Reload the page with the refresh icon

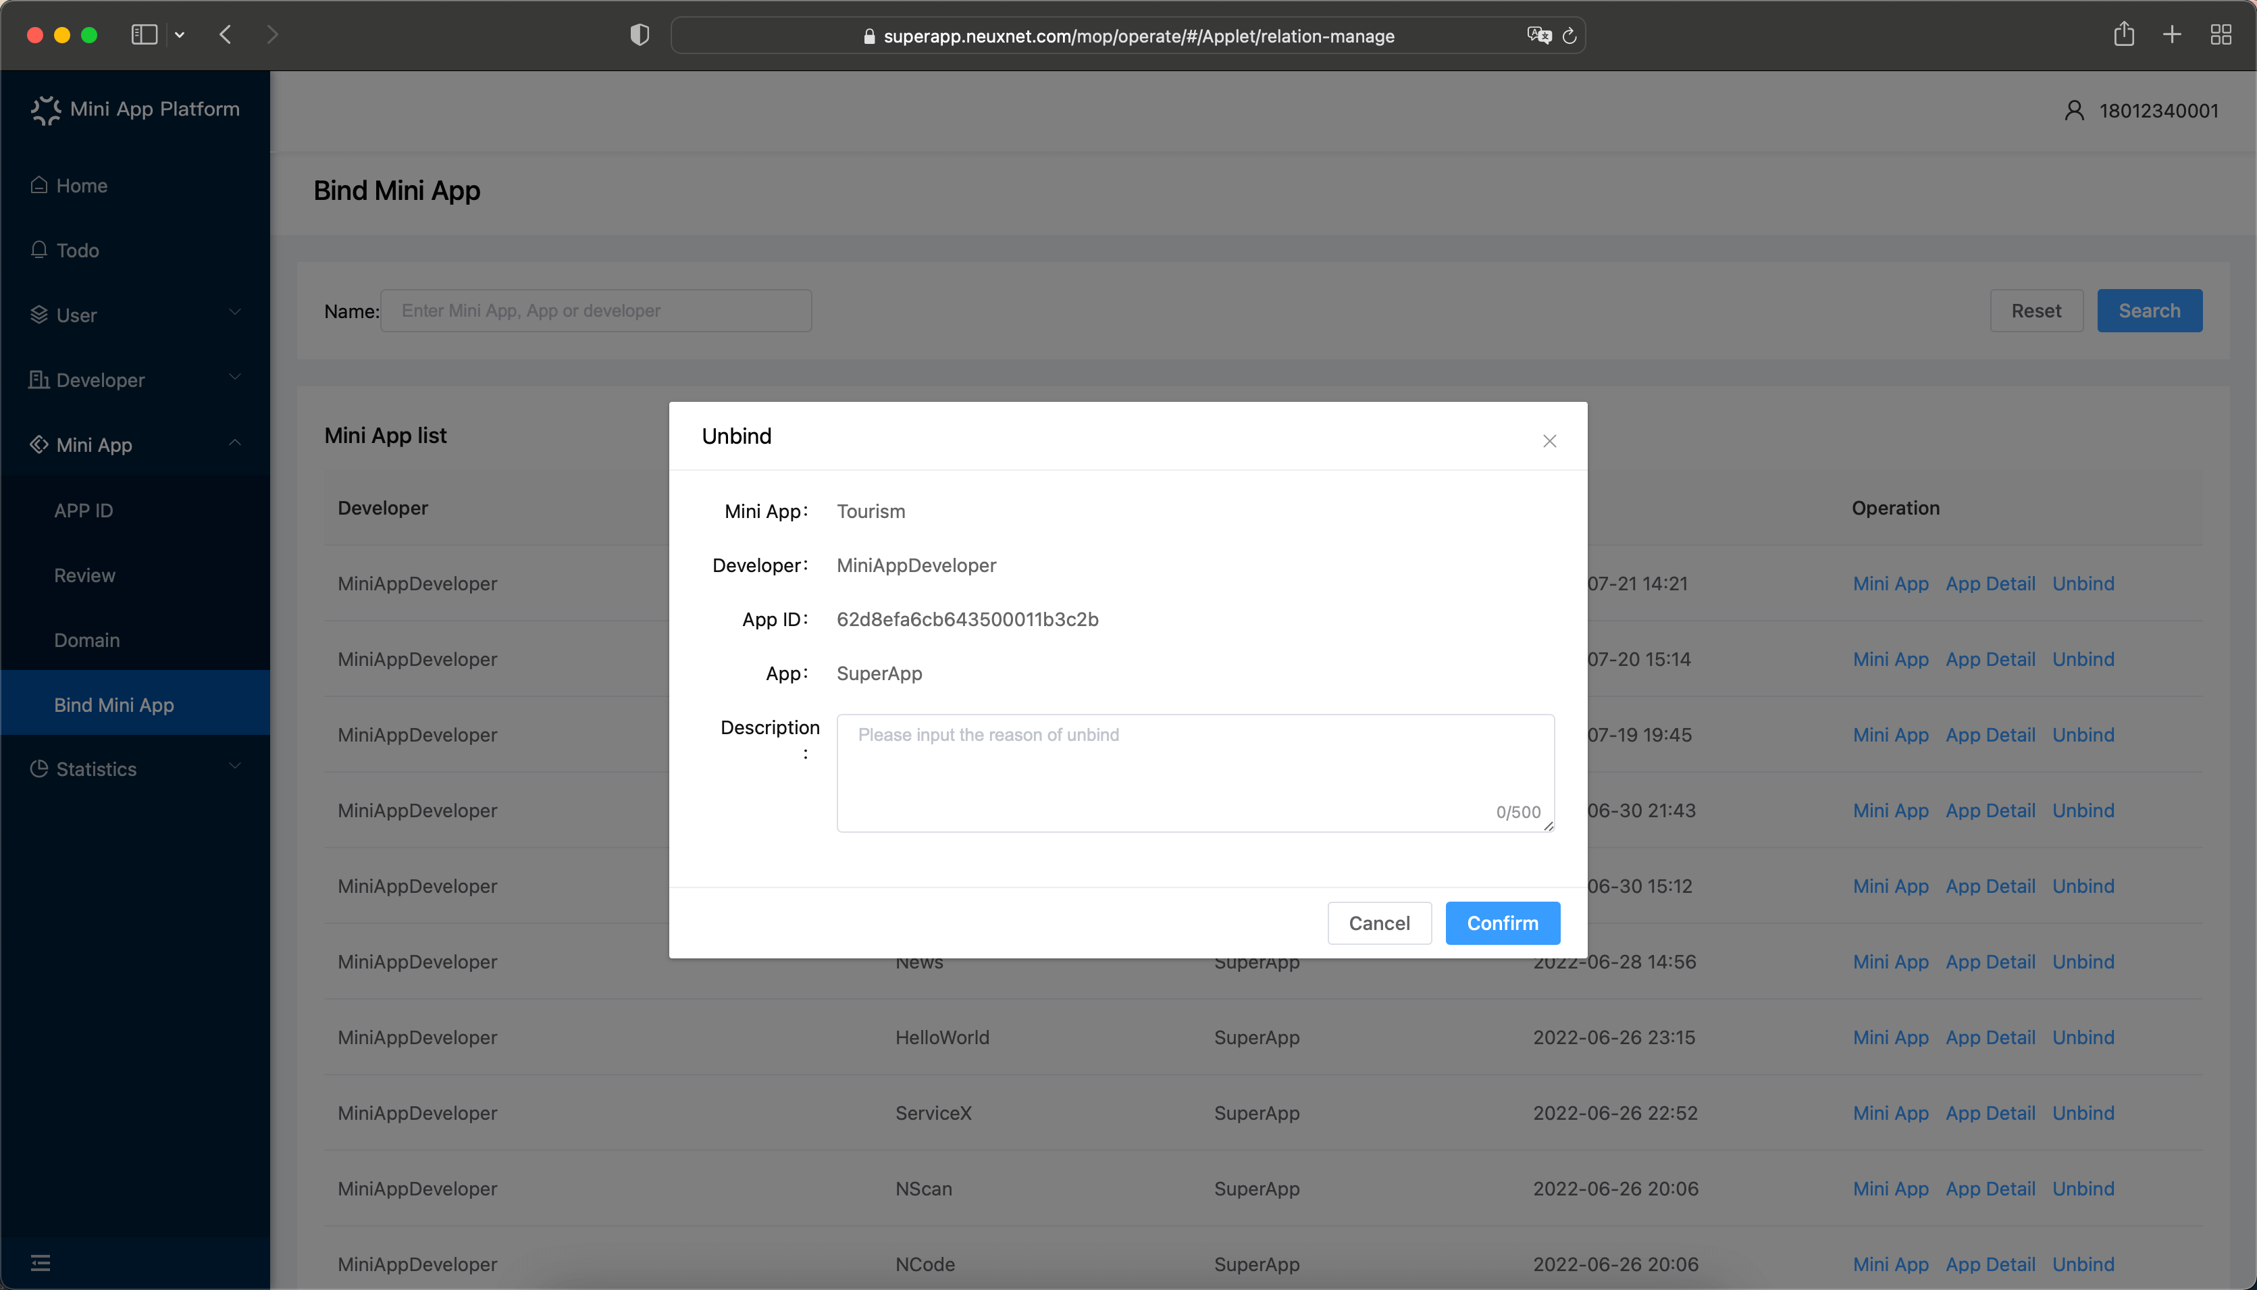[x=1569, y=35]
